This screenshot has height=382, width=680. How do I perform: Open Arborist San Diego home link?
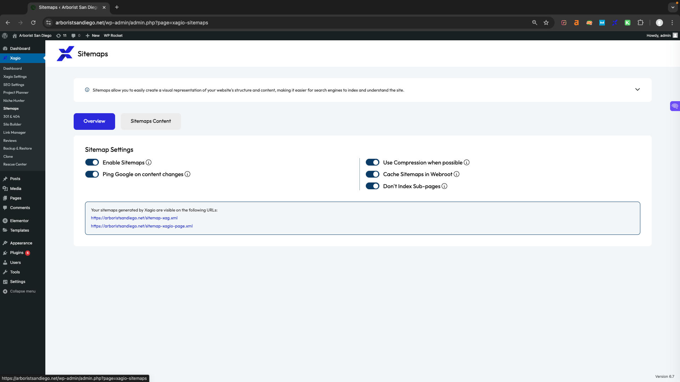[32, 35]
